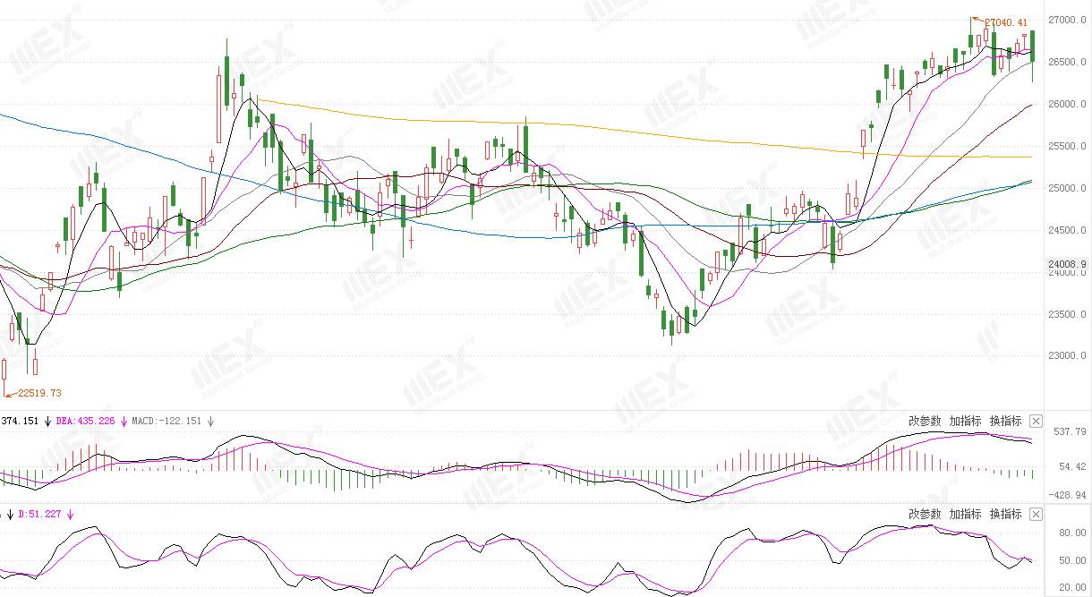Click 加指标 in the KDJ panel

(965, 514)
